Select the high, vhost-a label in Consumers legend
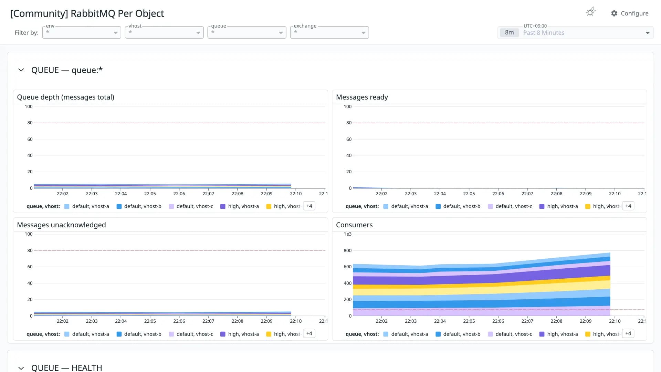Viewport: 661px width, 372px height. (x=563, y=334)
